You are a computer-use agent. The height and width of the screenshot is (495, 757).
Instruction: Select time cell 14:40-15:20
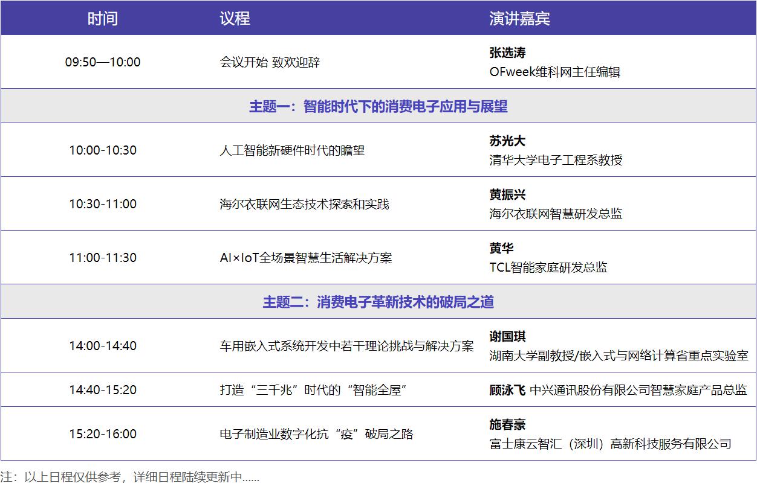click(103, 390)
